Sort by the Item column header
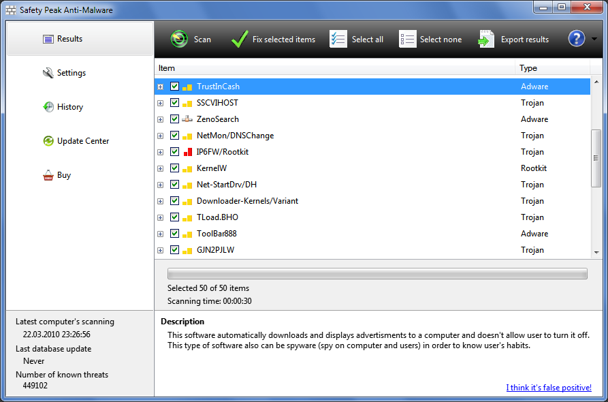608x402 pixels. pos(334,68)
